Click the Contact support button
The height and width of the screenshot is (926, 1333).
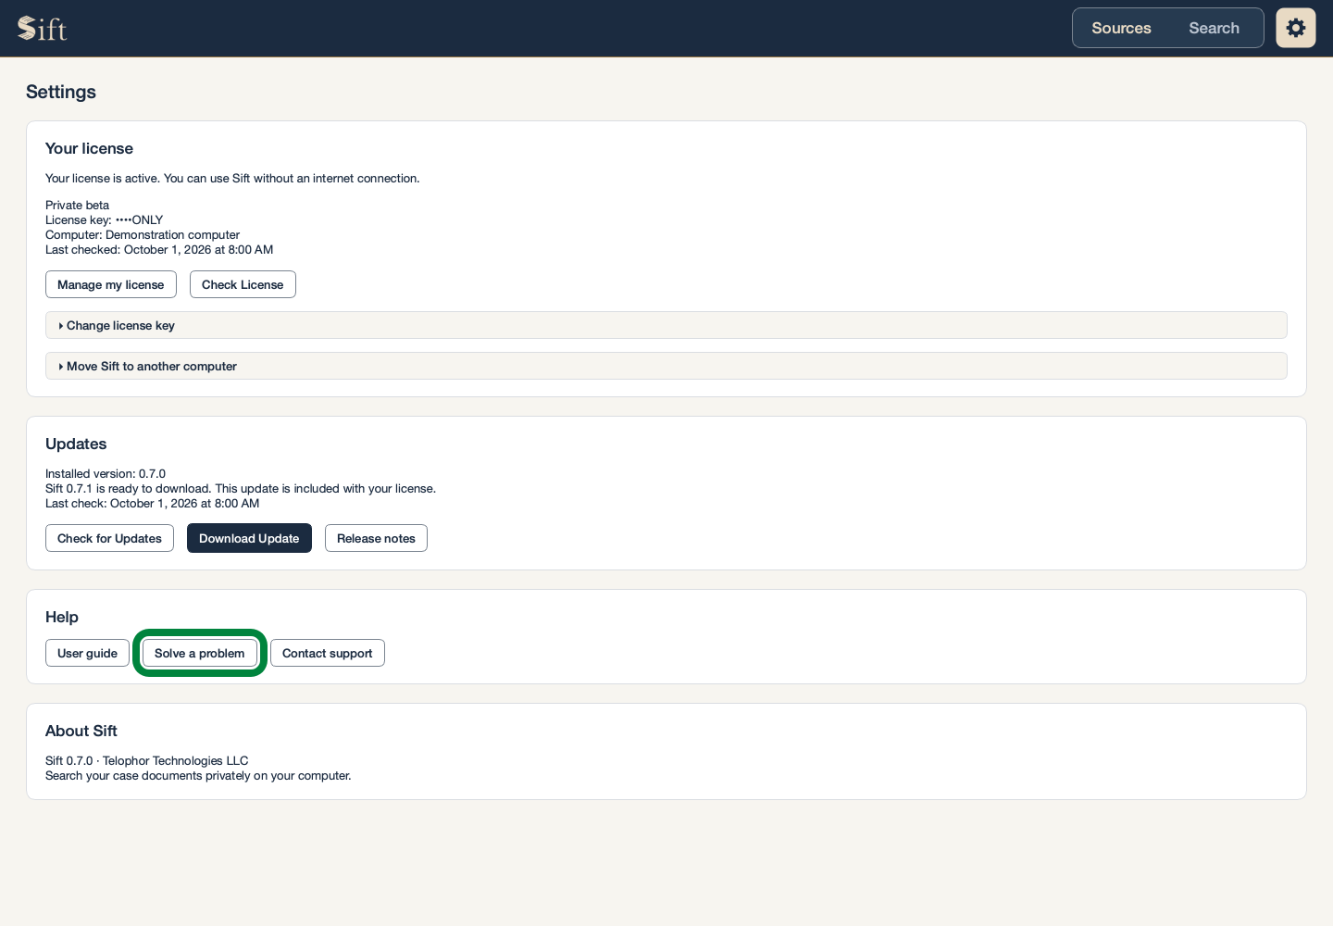(x=328, y=653)
